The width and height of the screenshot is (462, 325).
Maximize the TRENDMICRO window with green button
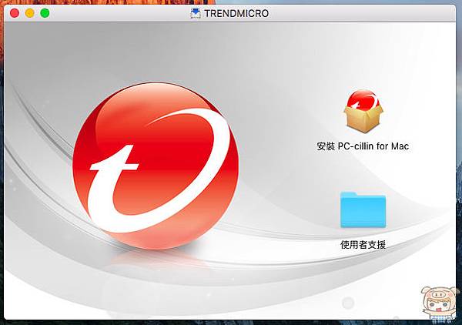(45, 13)
